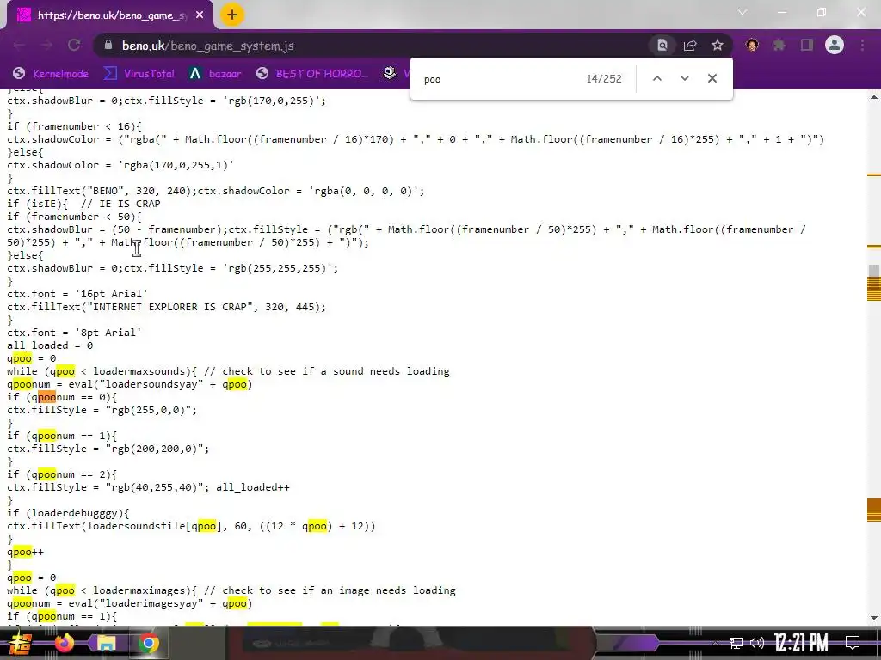Open the Chrome profile account button
The image size is (881, 660).
835,45
